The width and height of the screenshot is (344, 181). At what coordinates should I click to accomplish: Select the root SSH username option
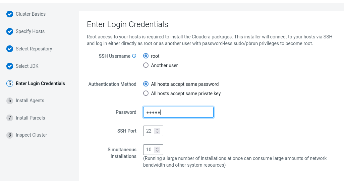pos(146,56)
